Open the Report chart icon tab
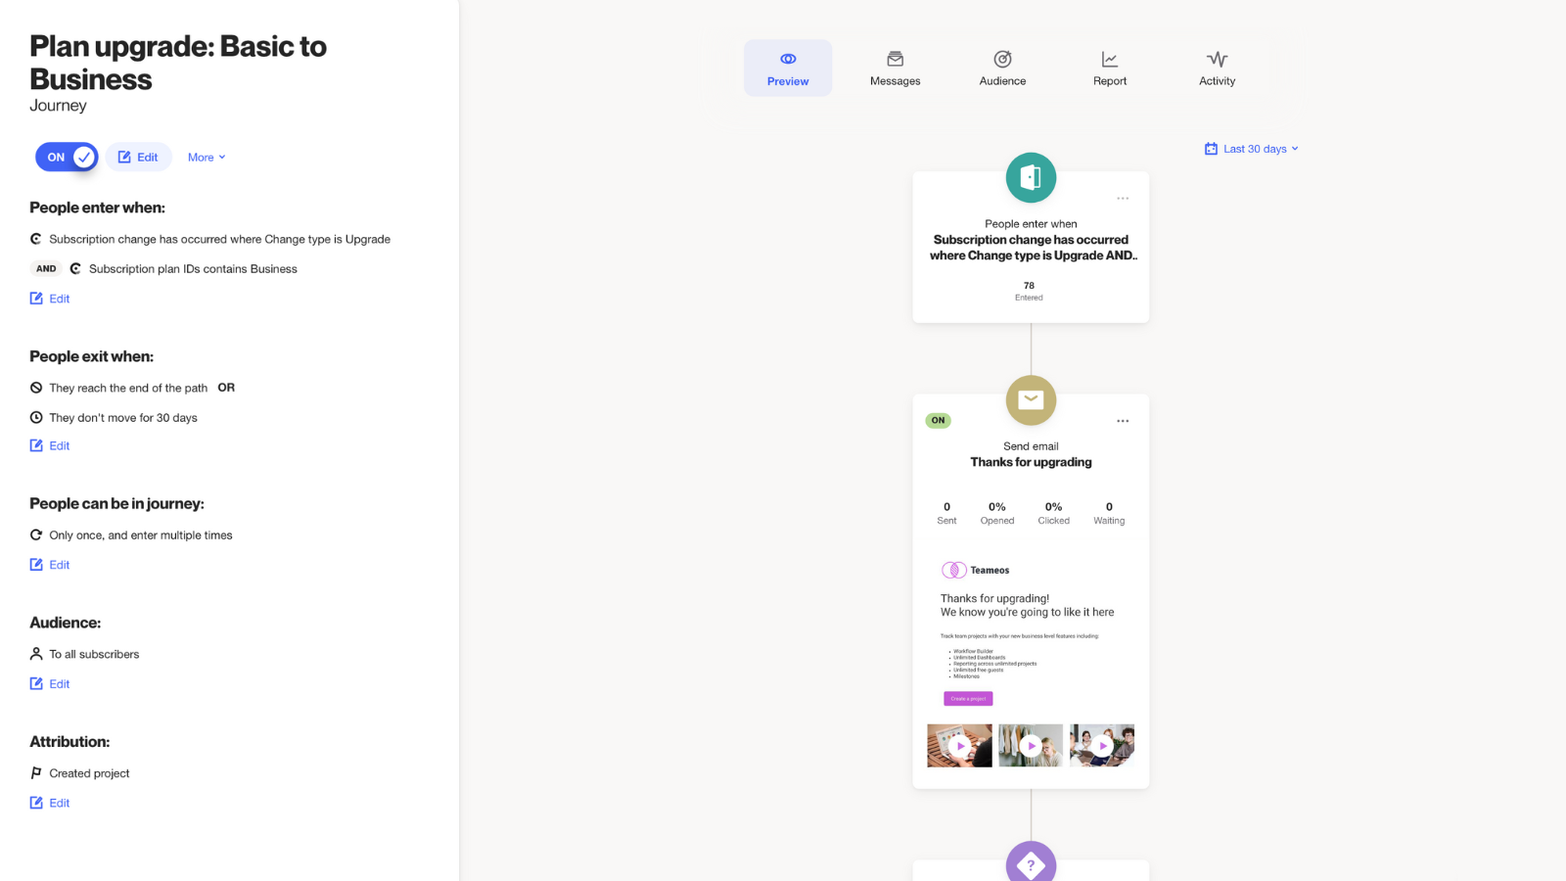Screen dimensions: 1566x881 pos(1109,69)
